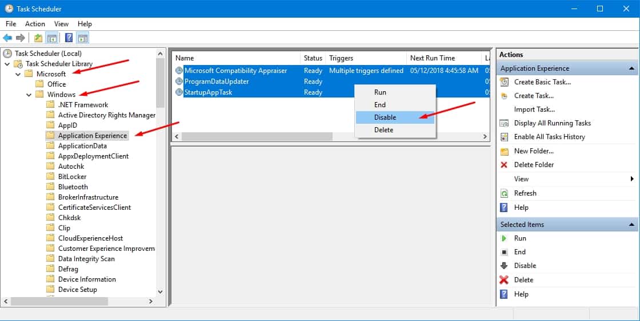Select the Application Experience folder
Image resolution: width=640 pixels, height=321 pixels.
click(x=93, y=136)
